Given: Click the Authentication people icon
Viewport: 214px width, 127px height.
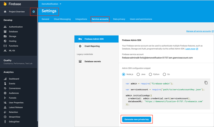Looking at the screenshot, I should click(5, 27).
